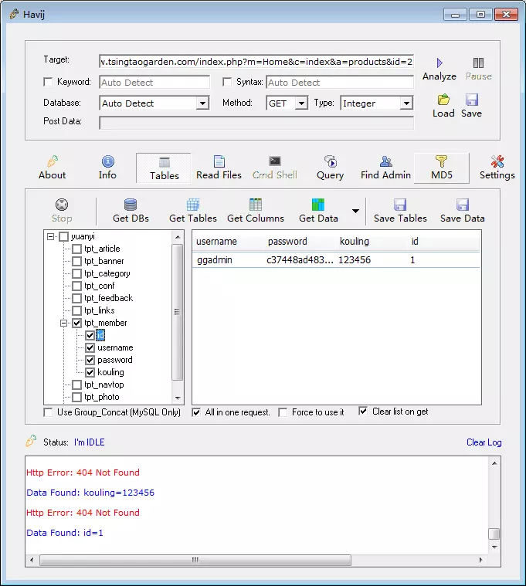Open the Method GET dropdown
Image resolution: width=526 pixels, height=586 pixels.
(x=301, y=103)
